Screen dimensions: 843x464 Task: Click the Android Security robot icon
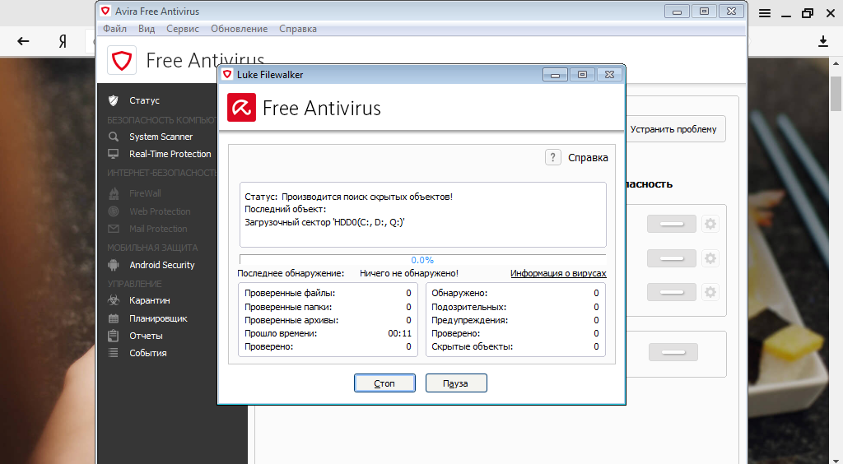pyautogui.click(x=113, y=265)
